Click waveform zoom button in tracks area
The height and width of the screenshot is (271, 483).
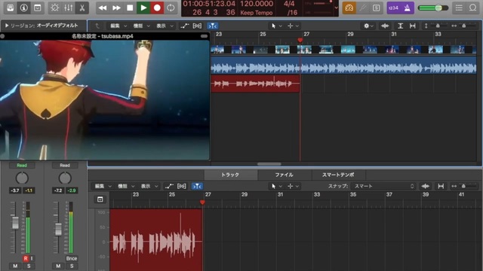tap(385, 26)
